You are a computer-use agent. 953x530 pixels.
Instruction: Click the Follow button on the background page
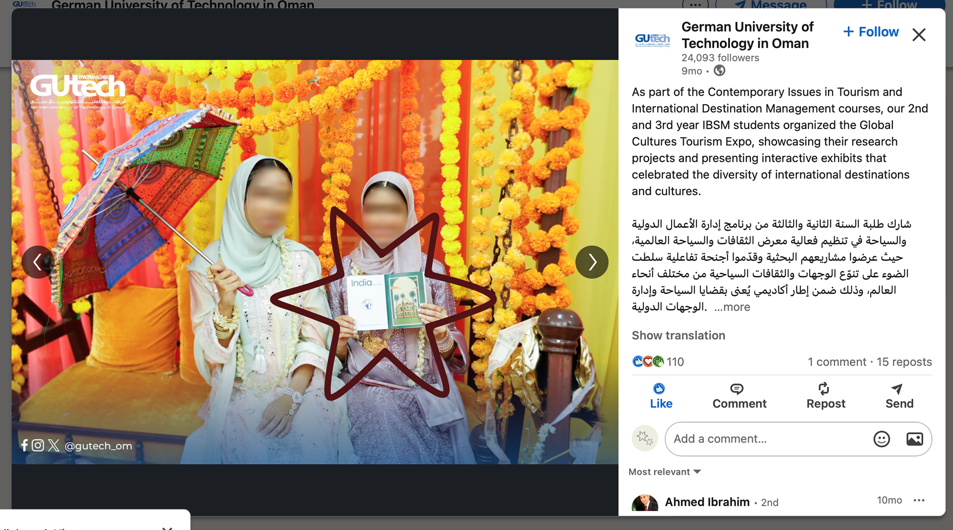tap(888, 4)
